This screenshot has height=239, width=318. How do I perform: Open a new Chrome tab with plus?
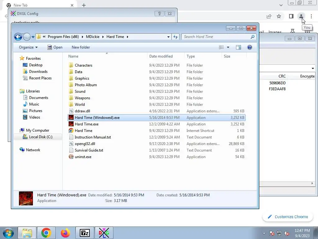click(84, 5)
